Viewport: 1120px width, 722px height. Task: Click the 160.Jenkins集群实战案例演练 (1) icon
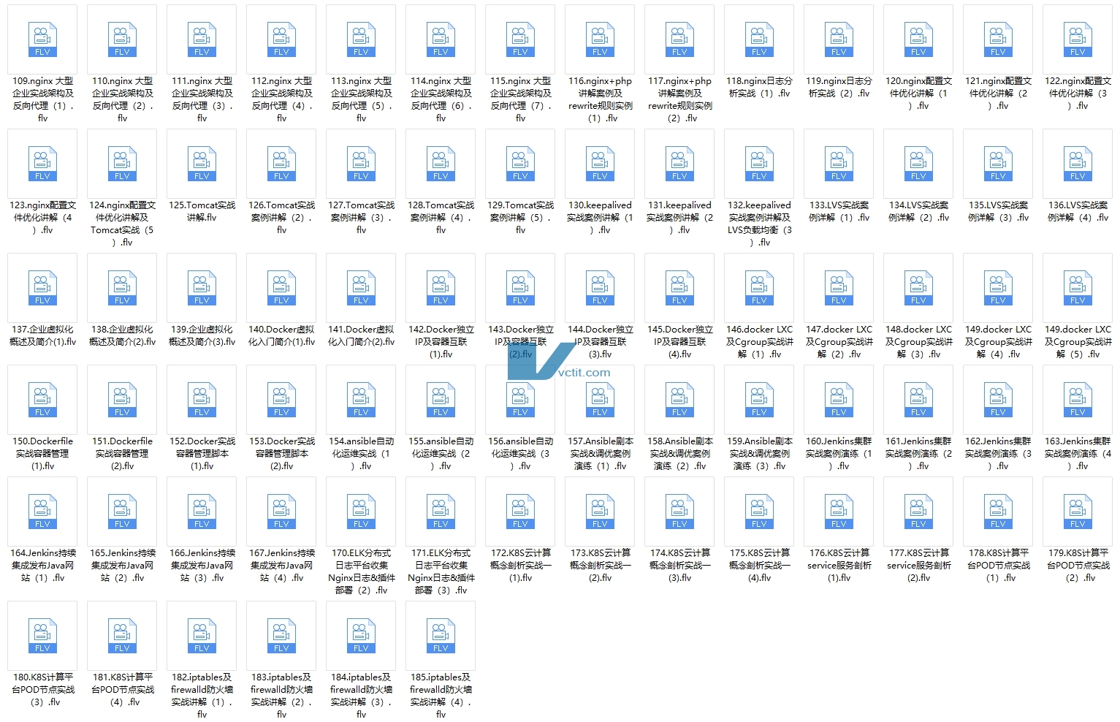839,400
